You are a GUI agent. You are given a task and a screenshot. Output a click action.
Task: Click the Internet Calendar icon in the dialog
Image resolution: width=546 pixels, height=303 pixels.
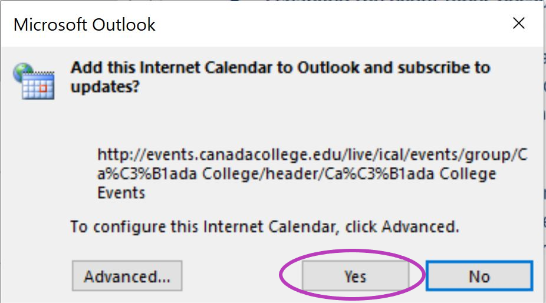(x=34, y=81)
